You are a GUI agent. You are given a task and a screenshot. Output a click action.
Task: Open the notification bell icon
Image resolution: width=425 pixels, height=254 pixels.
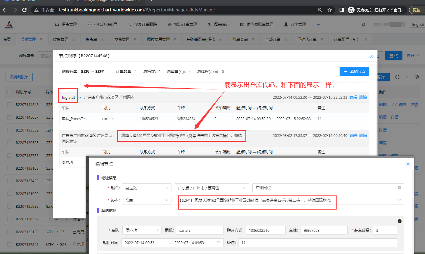coord(364,25)
